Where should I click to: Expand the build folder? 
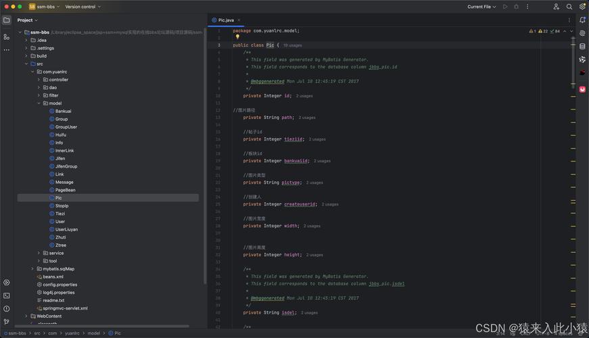point(26,56)
